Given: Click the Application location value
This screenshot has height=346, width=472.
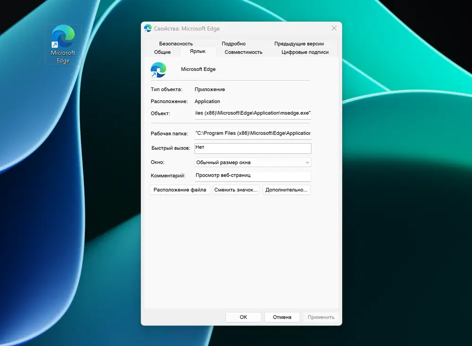Looking at the screenshot, I should click(207, 102).
